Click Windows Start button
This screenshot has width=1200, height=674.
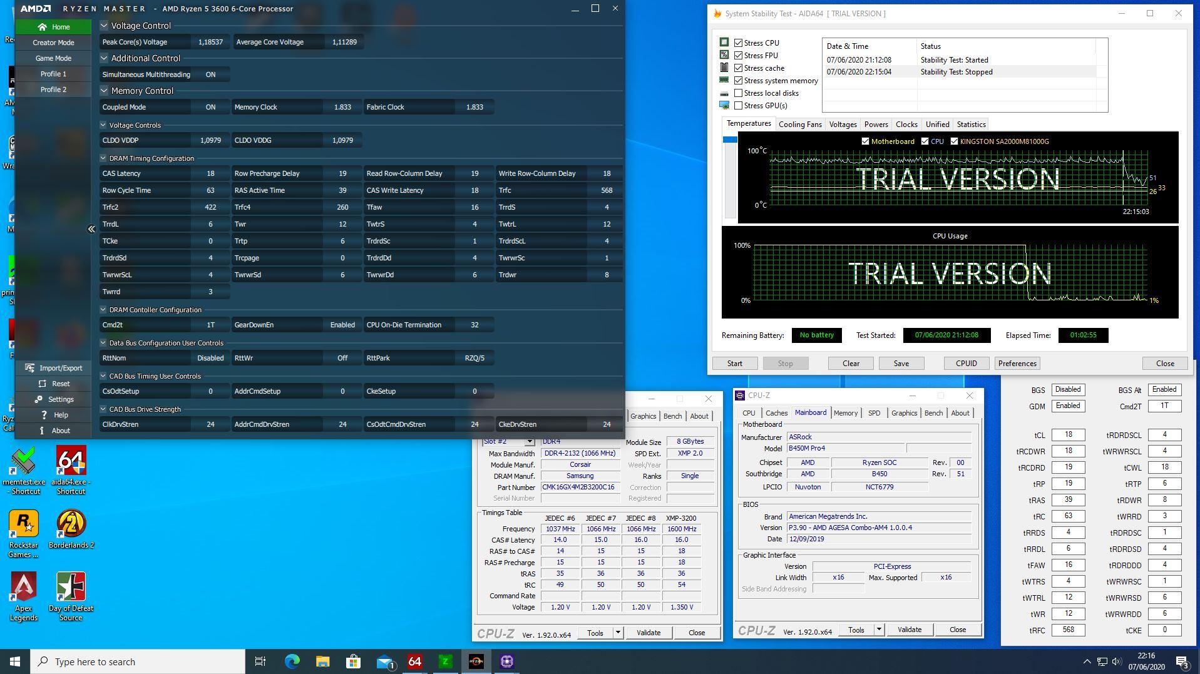pyautogui.click(x=15, y=661)
